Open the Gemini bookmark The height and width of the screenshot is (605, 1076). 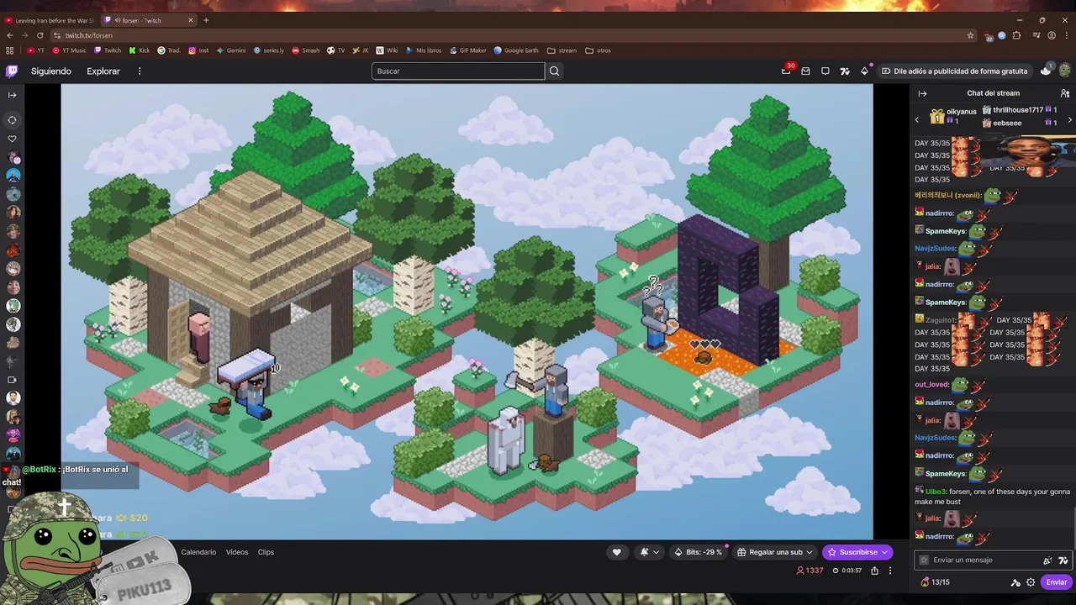[x=231, y=50]
